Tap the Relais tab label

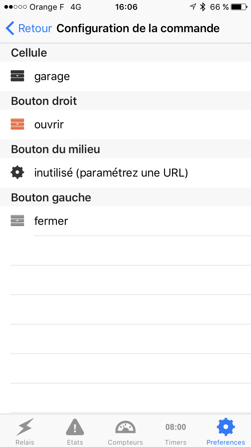(25, 442)
